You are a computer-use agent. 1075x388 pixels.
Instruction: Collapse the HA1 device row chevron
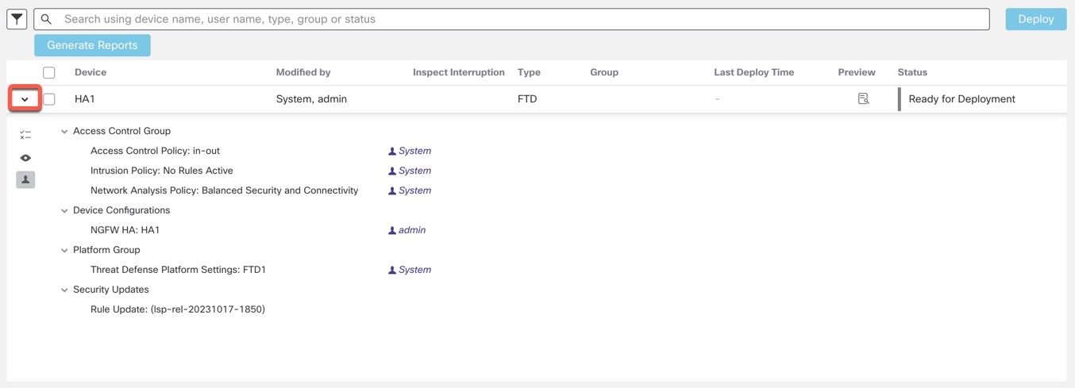25,99
